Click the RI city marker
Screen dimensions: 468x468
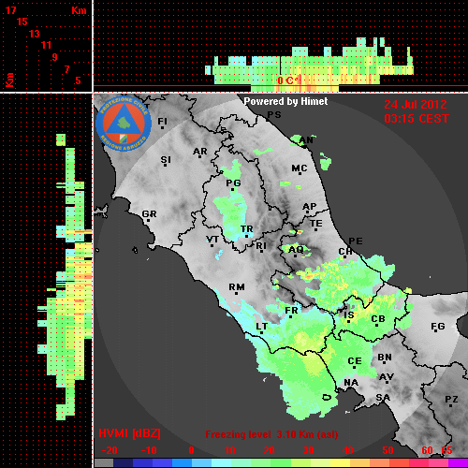(262, 252)
